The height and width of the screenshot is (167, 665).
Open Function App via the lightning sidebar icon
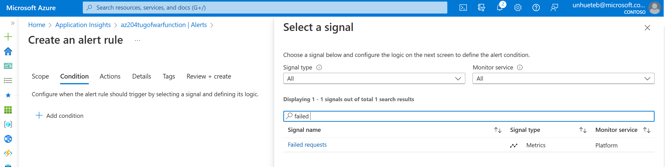[8, 153]
